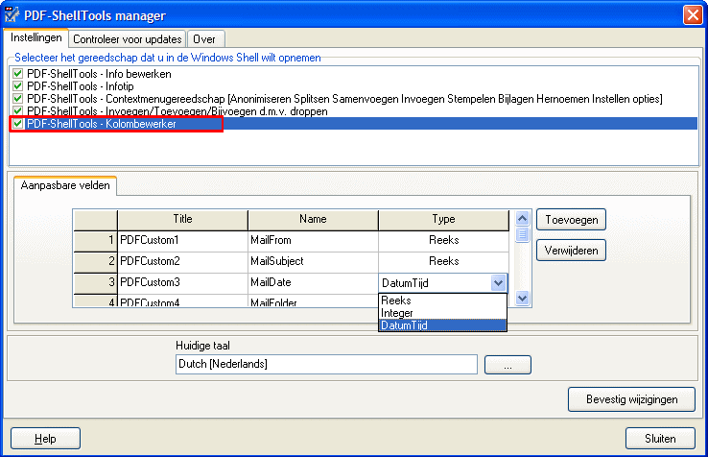Toggle the Infotip checkbox

pyautogui.click(x=17, y=85)
